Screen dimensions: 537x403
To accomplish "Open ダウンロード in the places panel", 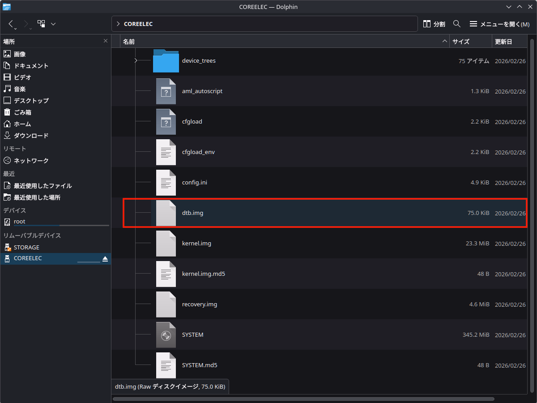I will (55, 135).
